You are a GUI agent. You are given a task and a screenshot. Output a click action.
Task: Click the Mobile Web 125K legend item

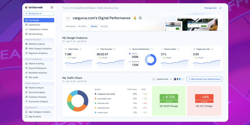[x=134, y=63]
